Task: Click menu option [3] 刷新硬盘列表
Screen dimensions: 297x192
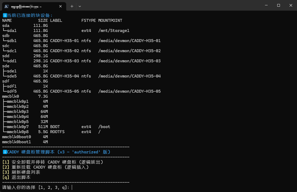Action: [x=21, y=172]
